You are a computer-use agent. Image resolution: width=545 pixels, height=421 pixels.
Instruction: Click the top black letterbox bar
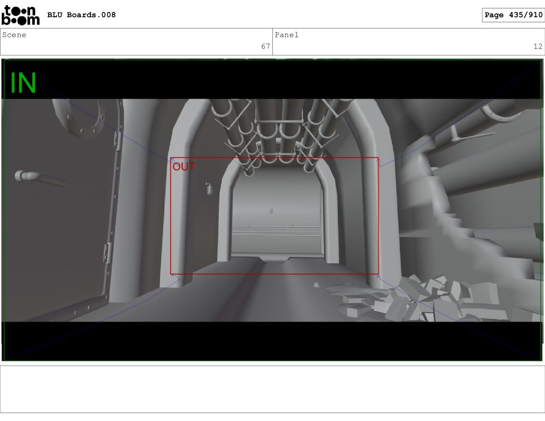pos(272,80)
